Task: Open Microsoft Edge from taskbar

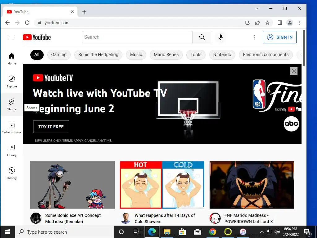Action: 152,232
